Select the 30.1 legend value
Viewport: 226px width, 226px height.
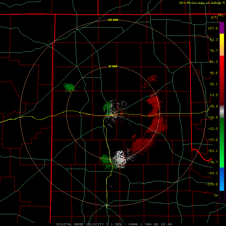pyautogui.click(x=214, y=84)
